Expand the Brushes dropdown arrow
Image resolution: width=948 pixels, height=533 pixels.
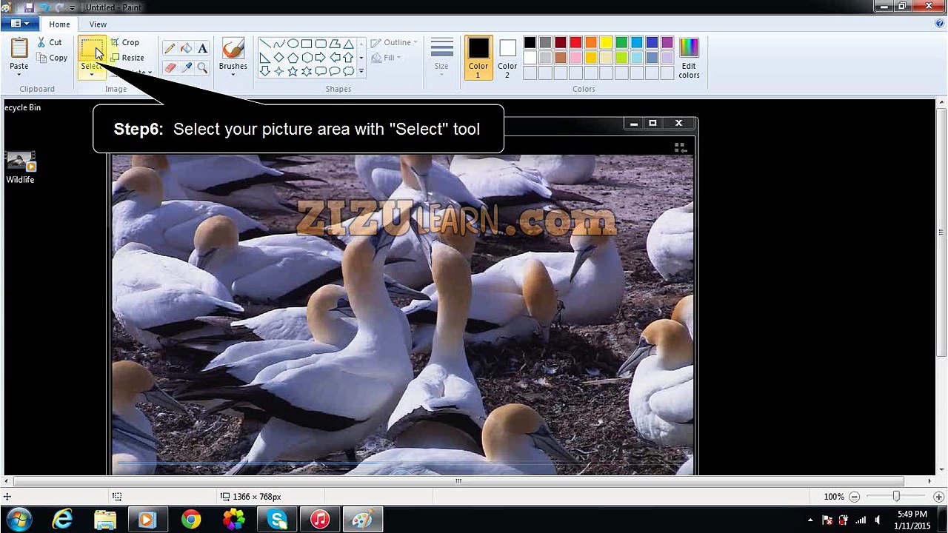click(x=233, y=75)
